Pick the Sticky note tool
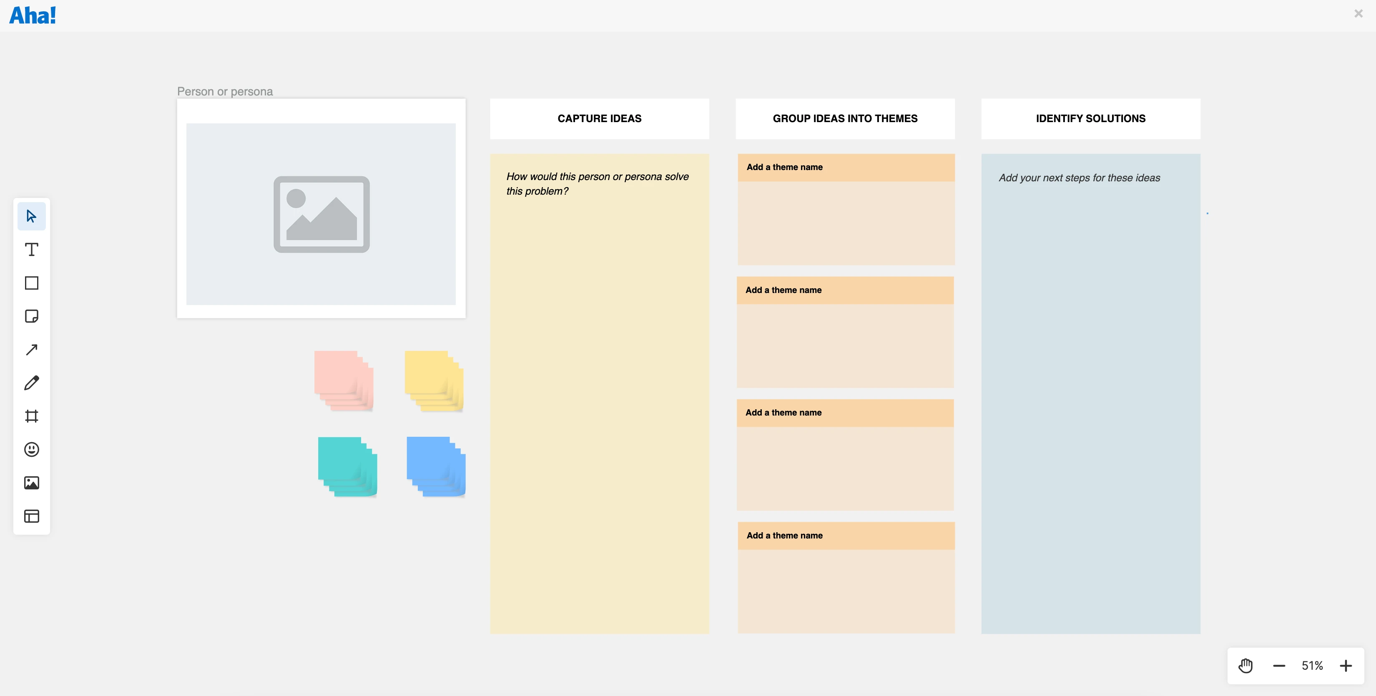 click(32, 316)
